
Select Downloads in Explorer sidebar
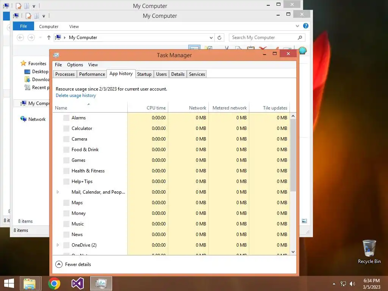[37, 80]
